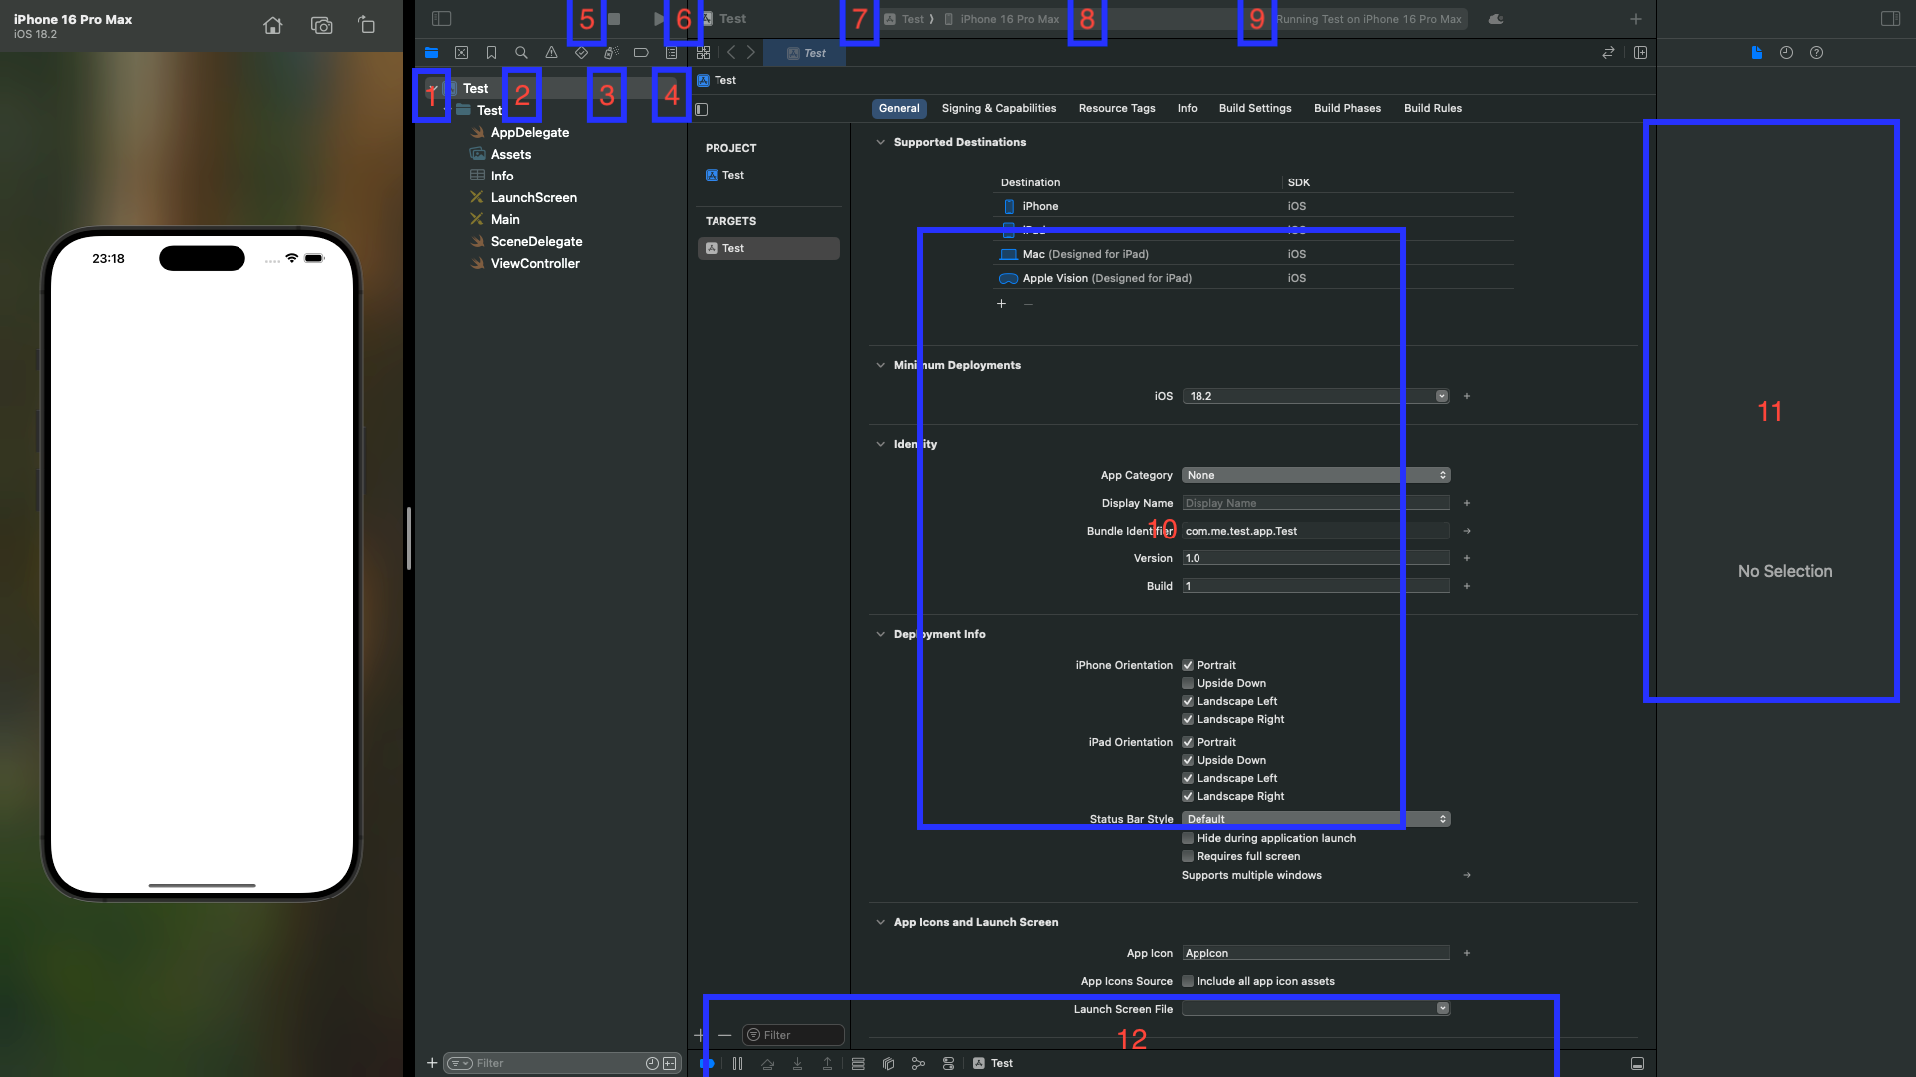Image resolution: width=1916 pixels, height=1077 pixels.
Task: Enable Hide during application launch
Action: pyautogui.click(x=1188, y=838)
